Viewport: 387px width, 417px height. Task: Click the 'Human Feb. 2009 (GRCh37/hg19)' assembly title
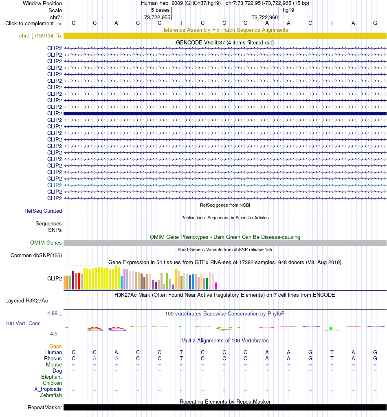point(181,3)
